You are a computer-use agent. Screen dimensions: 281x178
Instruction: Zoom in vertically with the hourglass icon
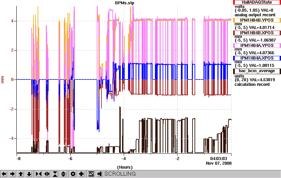point(55,174)
